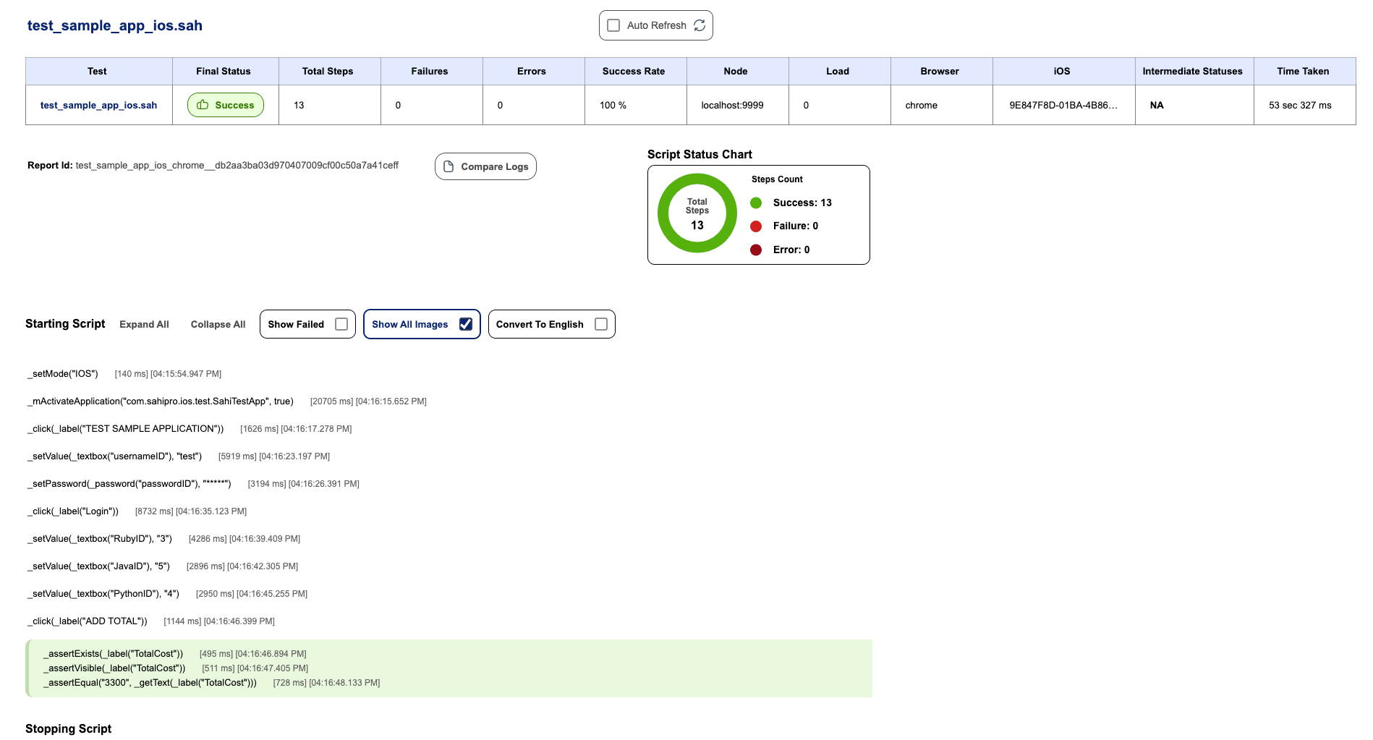The width and height of the screenshot is (1373, 740).
Task: Collapse All script steps
Action: click(x=218, y=324)
